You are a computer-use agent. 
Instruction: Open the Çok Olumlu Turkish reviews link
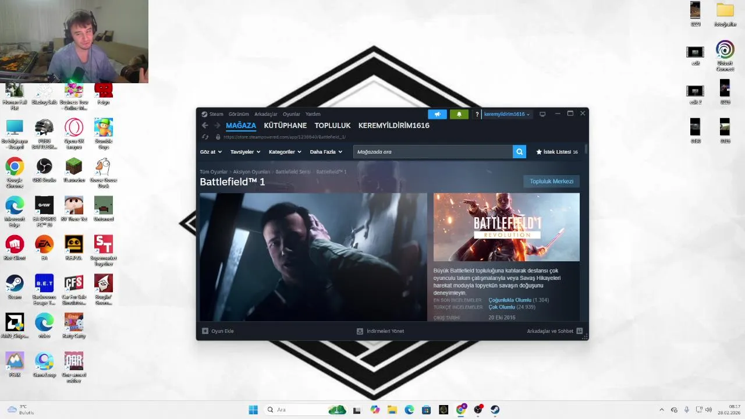click(502, 307)
